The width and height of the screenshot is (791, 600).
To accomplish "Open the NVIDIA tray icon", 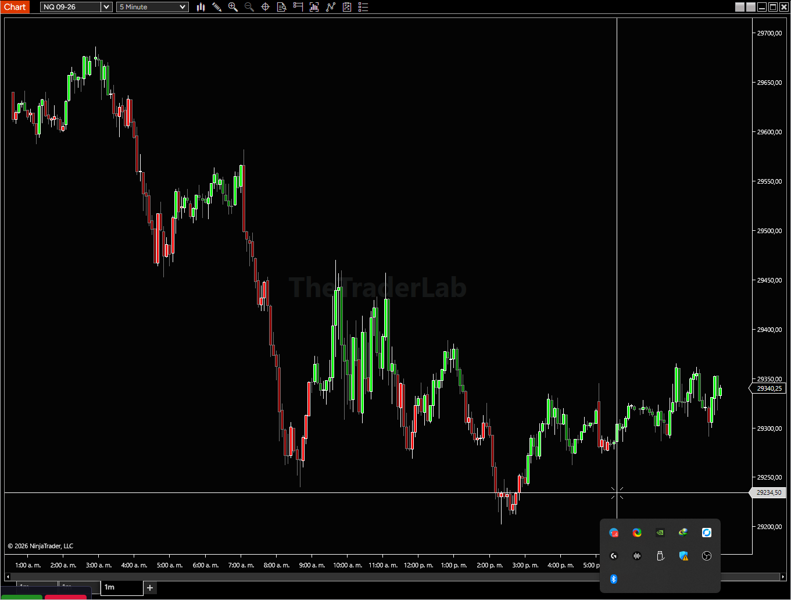I will 660,532.
